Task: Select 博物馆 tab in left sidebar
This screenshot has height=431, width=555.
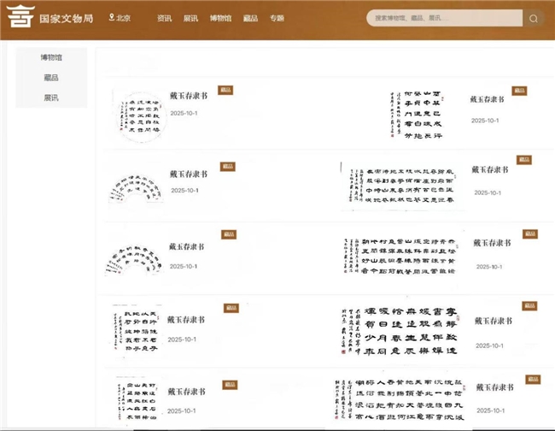Action: click(51, 57)
